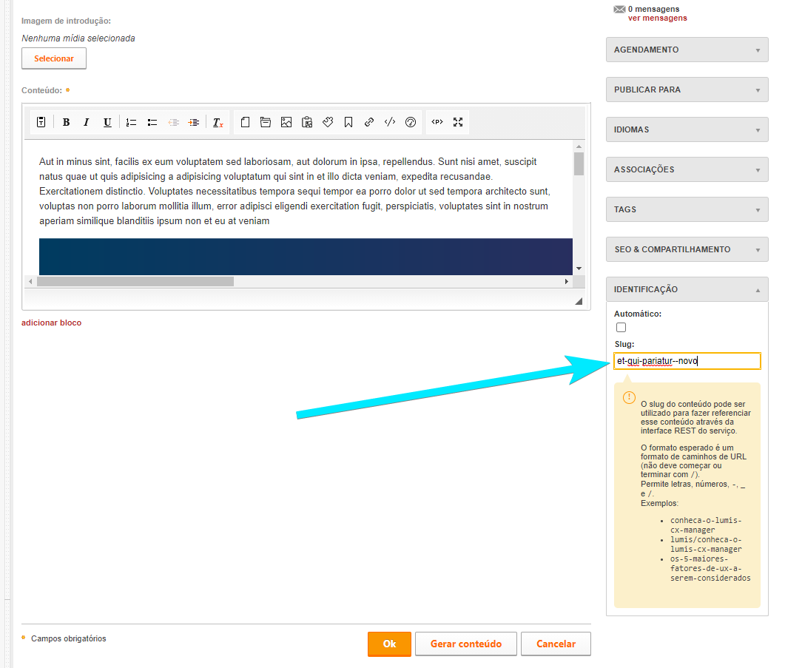Click the Gerar conteúdo button
785x668 pixels.
(466, 644)
